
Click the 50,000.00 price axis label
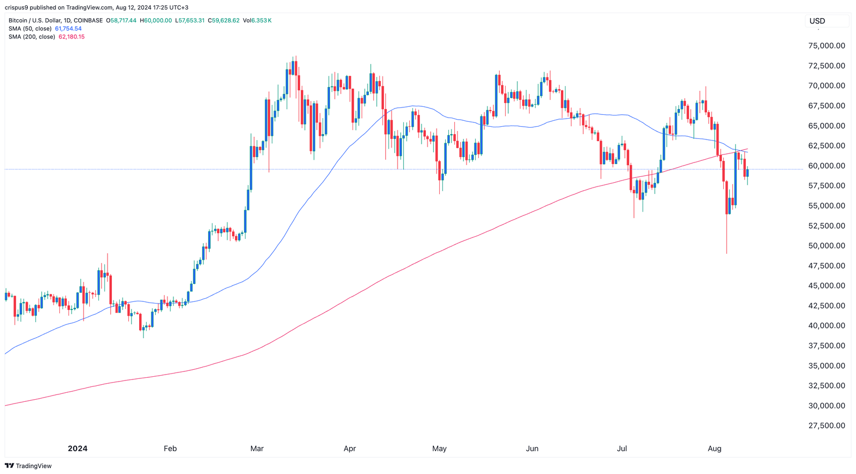tap(827, 246)
